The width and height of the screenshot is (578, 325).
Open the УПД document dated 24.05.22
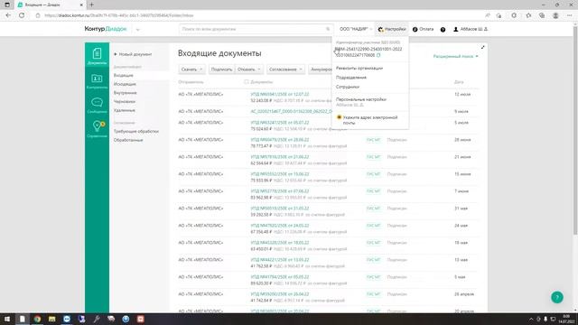(280, 226)
